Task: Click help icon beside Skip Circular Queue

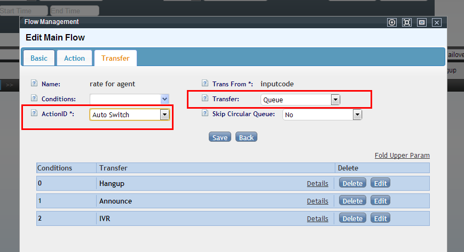Action: (x=205, y=113)
